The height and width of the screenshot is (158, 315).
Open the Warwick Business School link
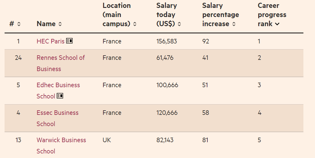[61, 140]
